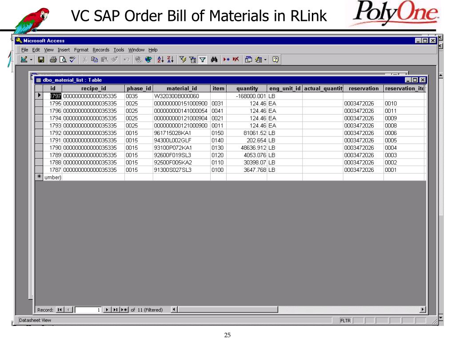Open the Window menu
This screenshot has height=341, width=455.
pos(136,50)
